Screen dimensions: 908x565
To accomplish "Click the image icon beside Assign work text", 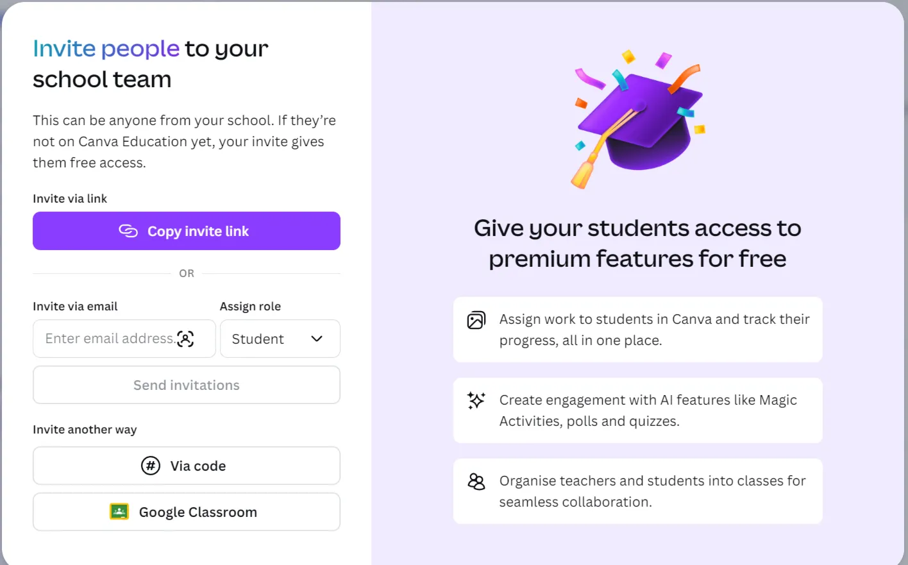I will click(x=476, y=319).
